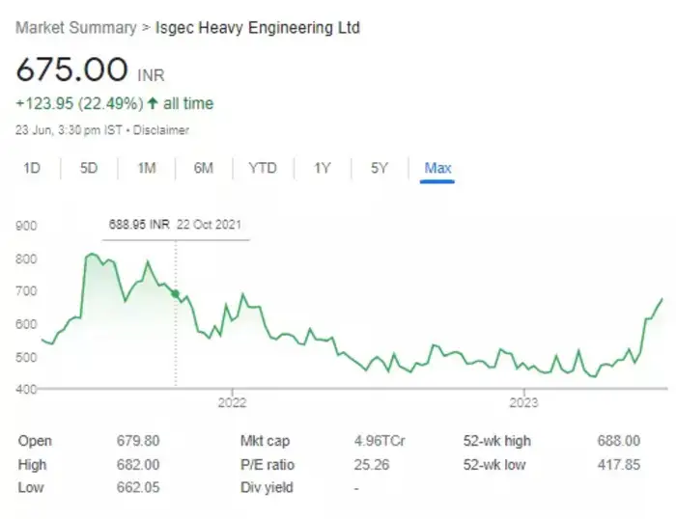Click the 688.95 INR chart tooltip
676x519 pixels.
point(176,225)
